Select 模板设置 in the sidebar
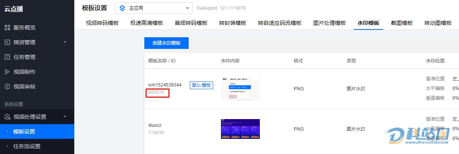459x154 pixels. pos(37,132)
